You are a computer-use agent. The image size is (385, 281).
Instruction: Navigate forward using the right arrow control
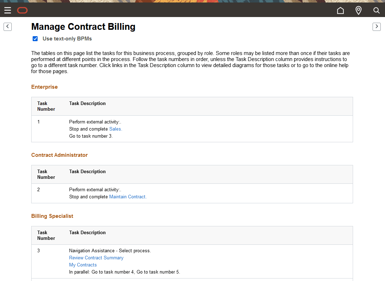click(x=376, y=27)
